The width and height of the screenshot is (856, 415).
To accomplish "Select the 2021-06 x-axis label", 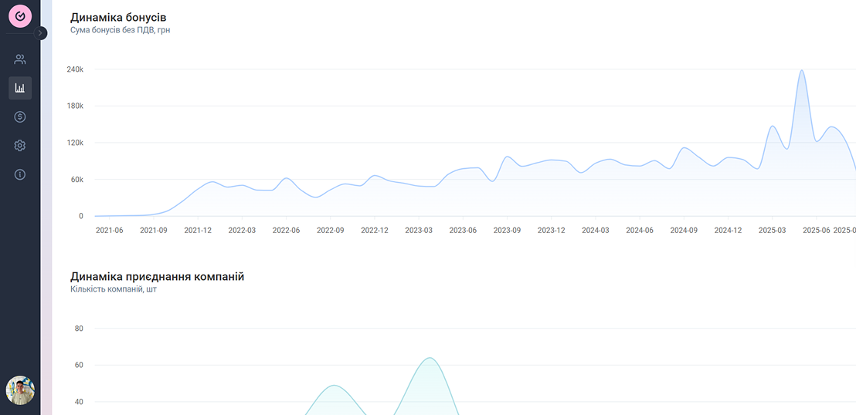I will [109, 230].
